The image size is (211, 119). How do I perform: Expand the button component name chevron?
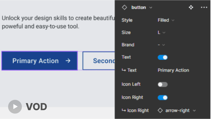click(x=151, y=7)
